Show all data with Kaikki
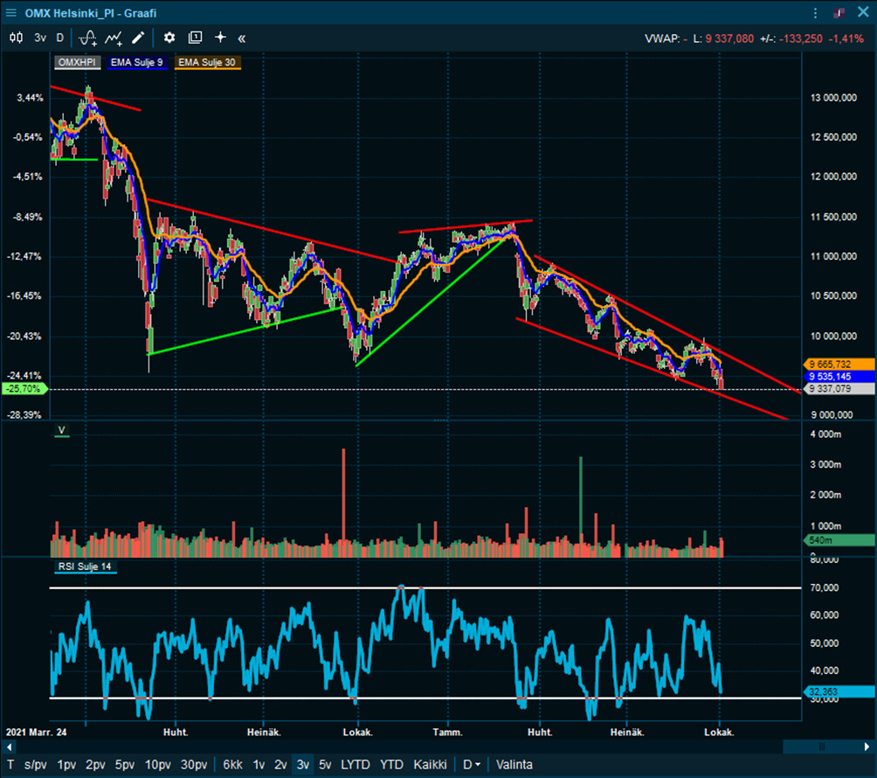Screen dimensions: 877x778 click(430, 765)
